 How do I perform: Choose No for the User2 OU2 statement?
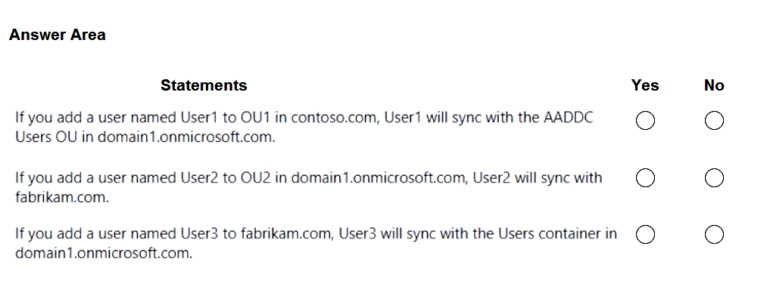click(x=714, y=178)
